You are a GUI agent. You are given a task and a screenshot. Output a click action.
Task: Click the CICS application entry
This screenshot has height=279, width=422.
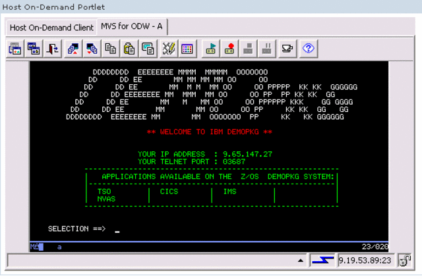pos(169,191)
